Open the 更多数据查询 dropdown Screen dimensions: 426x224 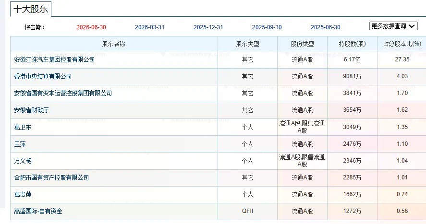pyautogui.click(x=393, y=26)
